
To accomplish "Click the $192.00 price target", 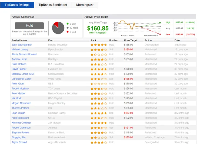I will 128,118.
